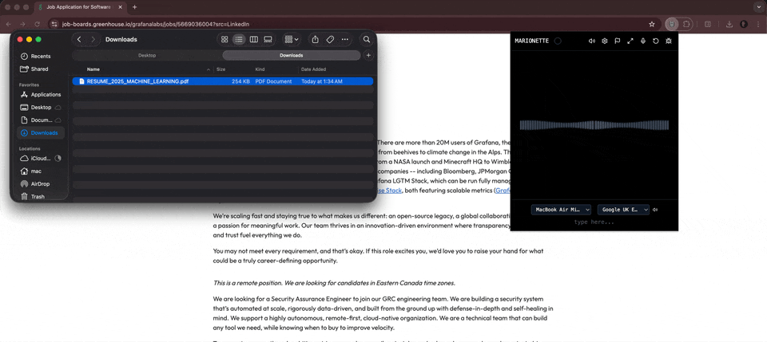767x342 pixels.
Task: Add a new Finder tab with plus button
Action: tap(368, 55)
